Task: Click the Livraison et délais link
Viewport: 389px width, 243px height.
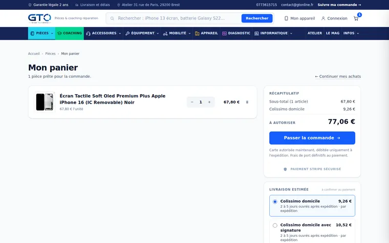Action: point(93,5)
